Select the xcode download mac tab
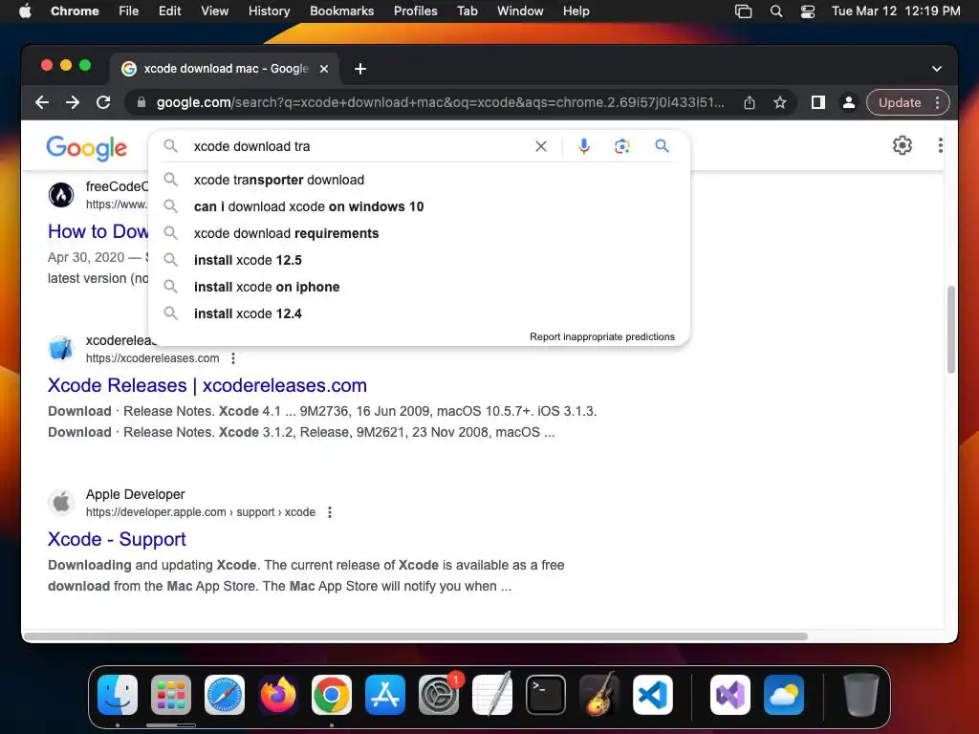 click(x=226, y=69)
